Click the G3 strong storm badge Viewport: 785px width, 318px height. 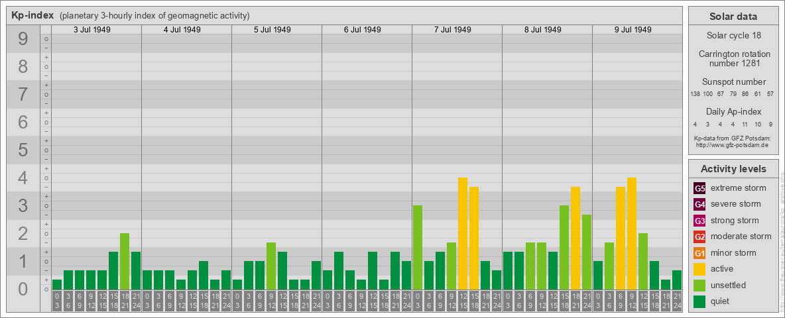click(x=699, y=221)
